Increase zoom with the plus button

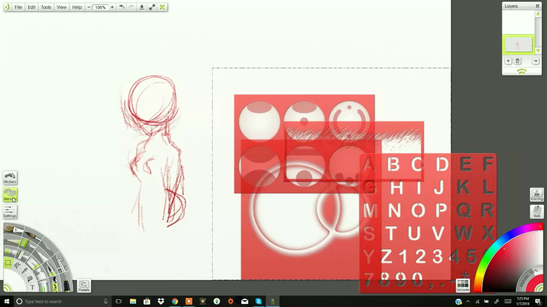coord(112,7)
